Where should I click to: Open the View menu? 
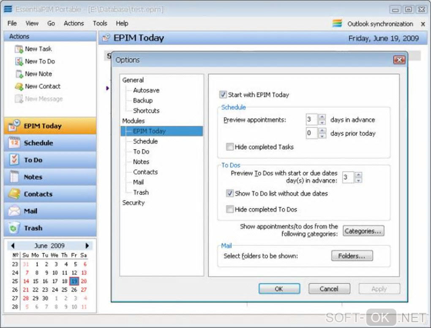(32, 24)
